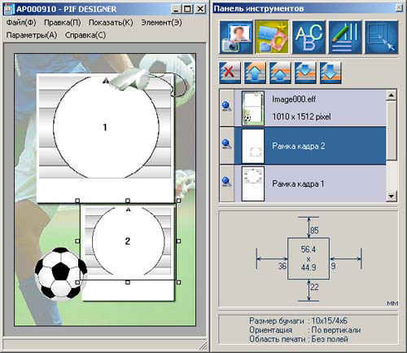Click the Рамка кадра 2 layer name

click(299, 146)
